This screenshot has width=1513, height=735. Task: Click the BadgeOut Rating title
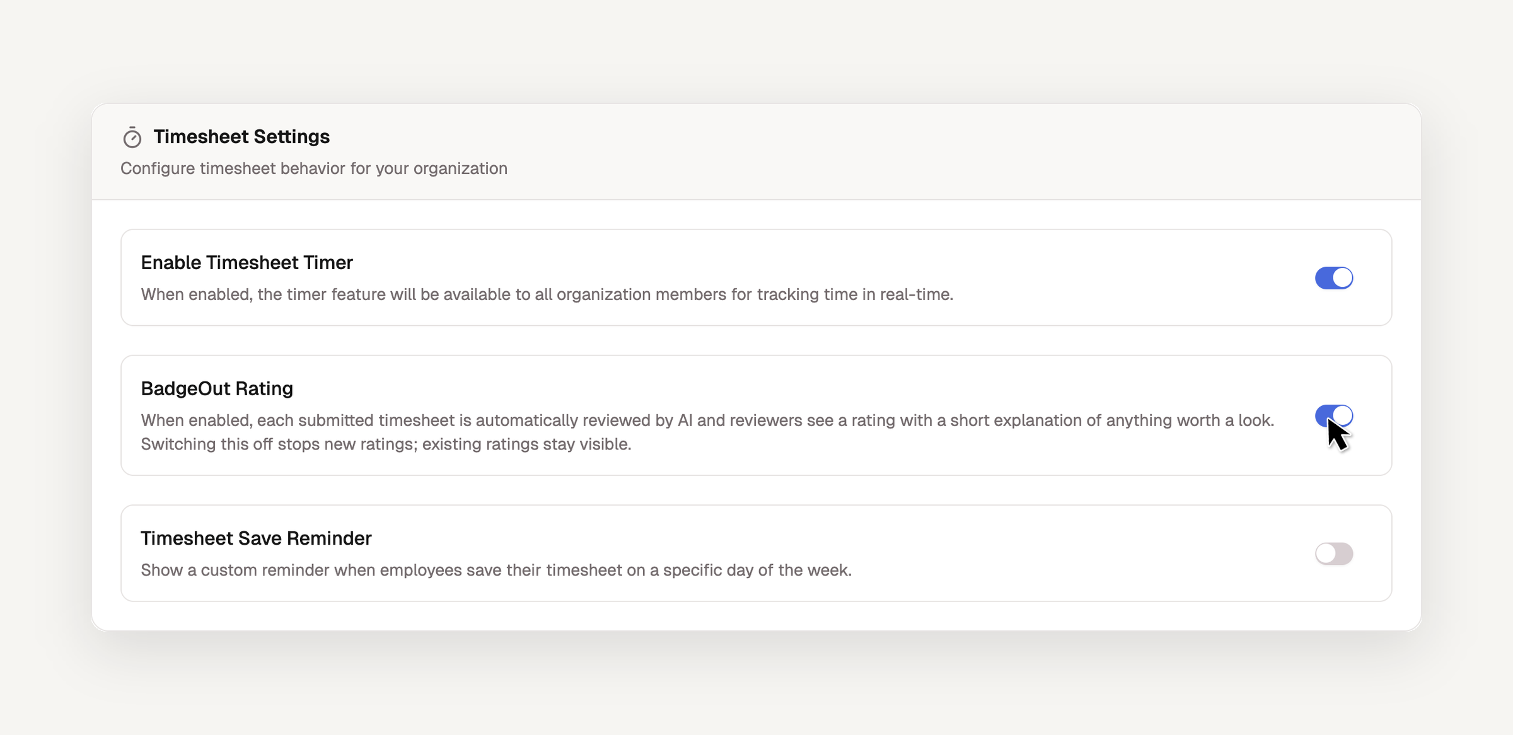(217, 388)
